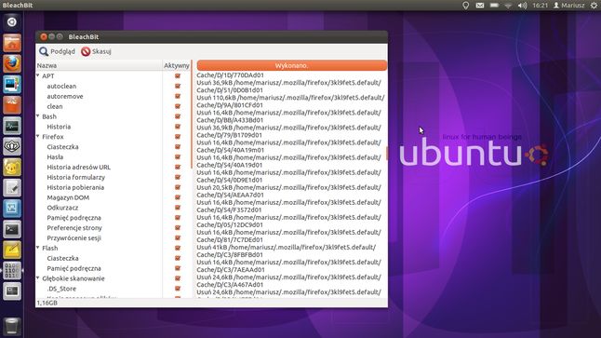Screen dimensions: 601x338
Task: Toggle the APT checkbox
Action: [x=178, y=76]
